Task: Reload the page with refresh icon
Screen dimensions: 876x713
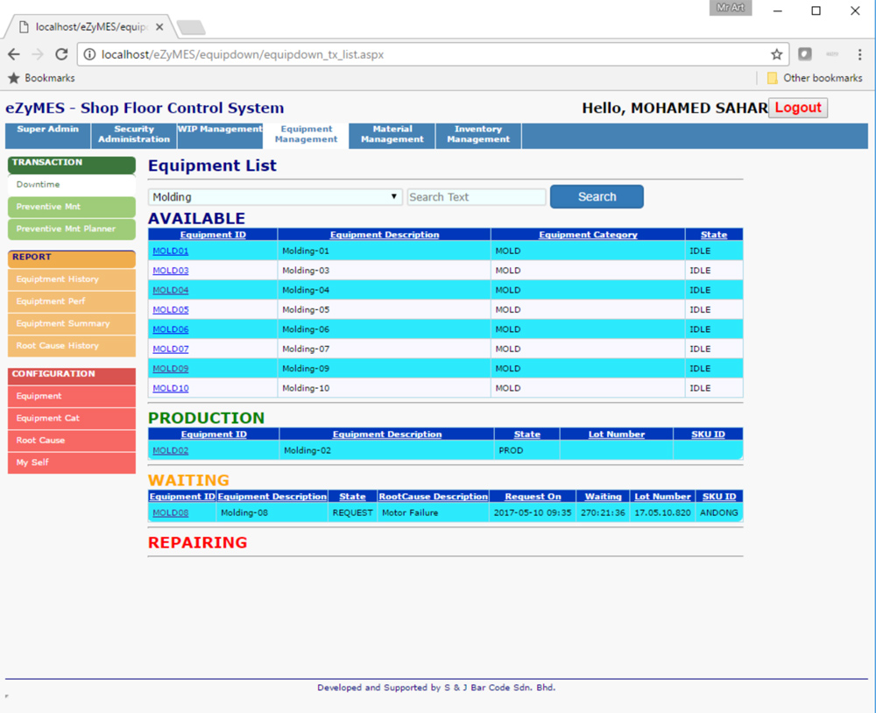Action: [61, 54]
